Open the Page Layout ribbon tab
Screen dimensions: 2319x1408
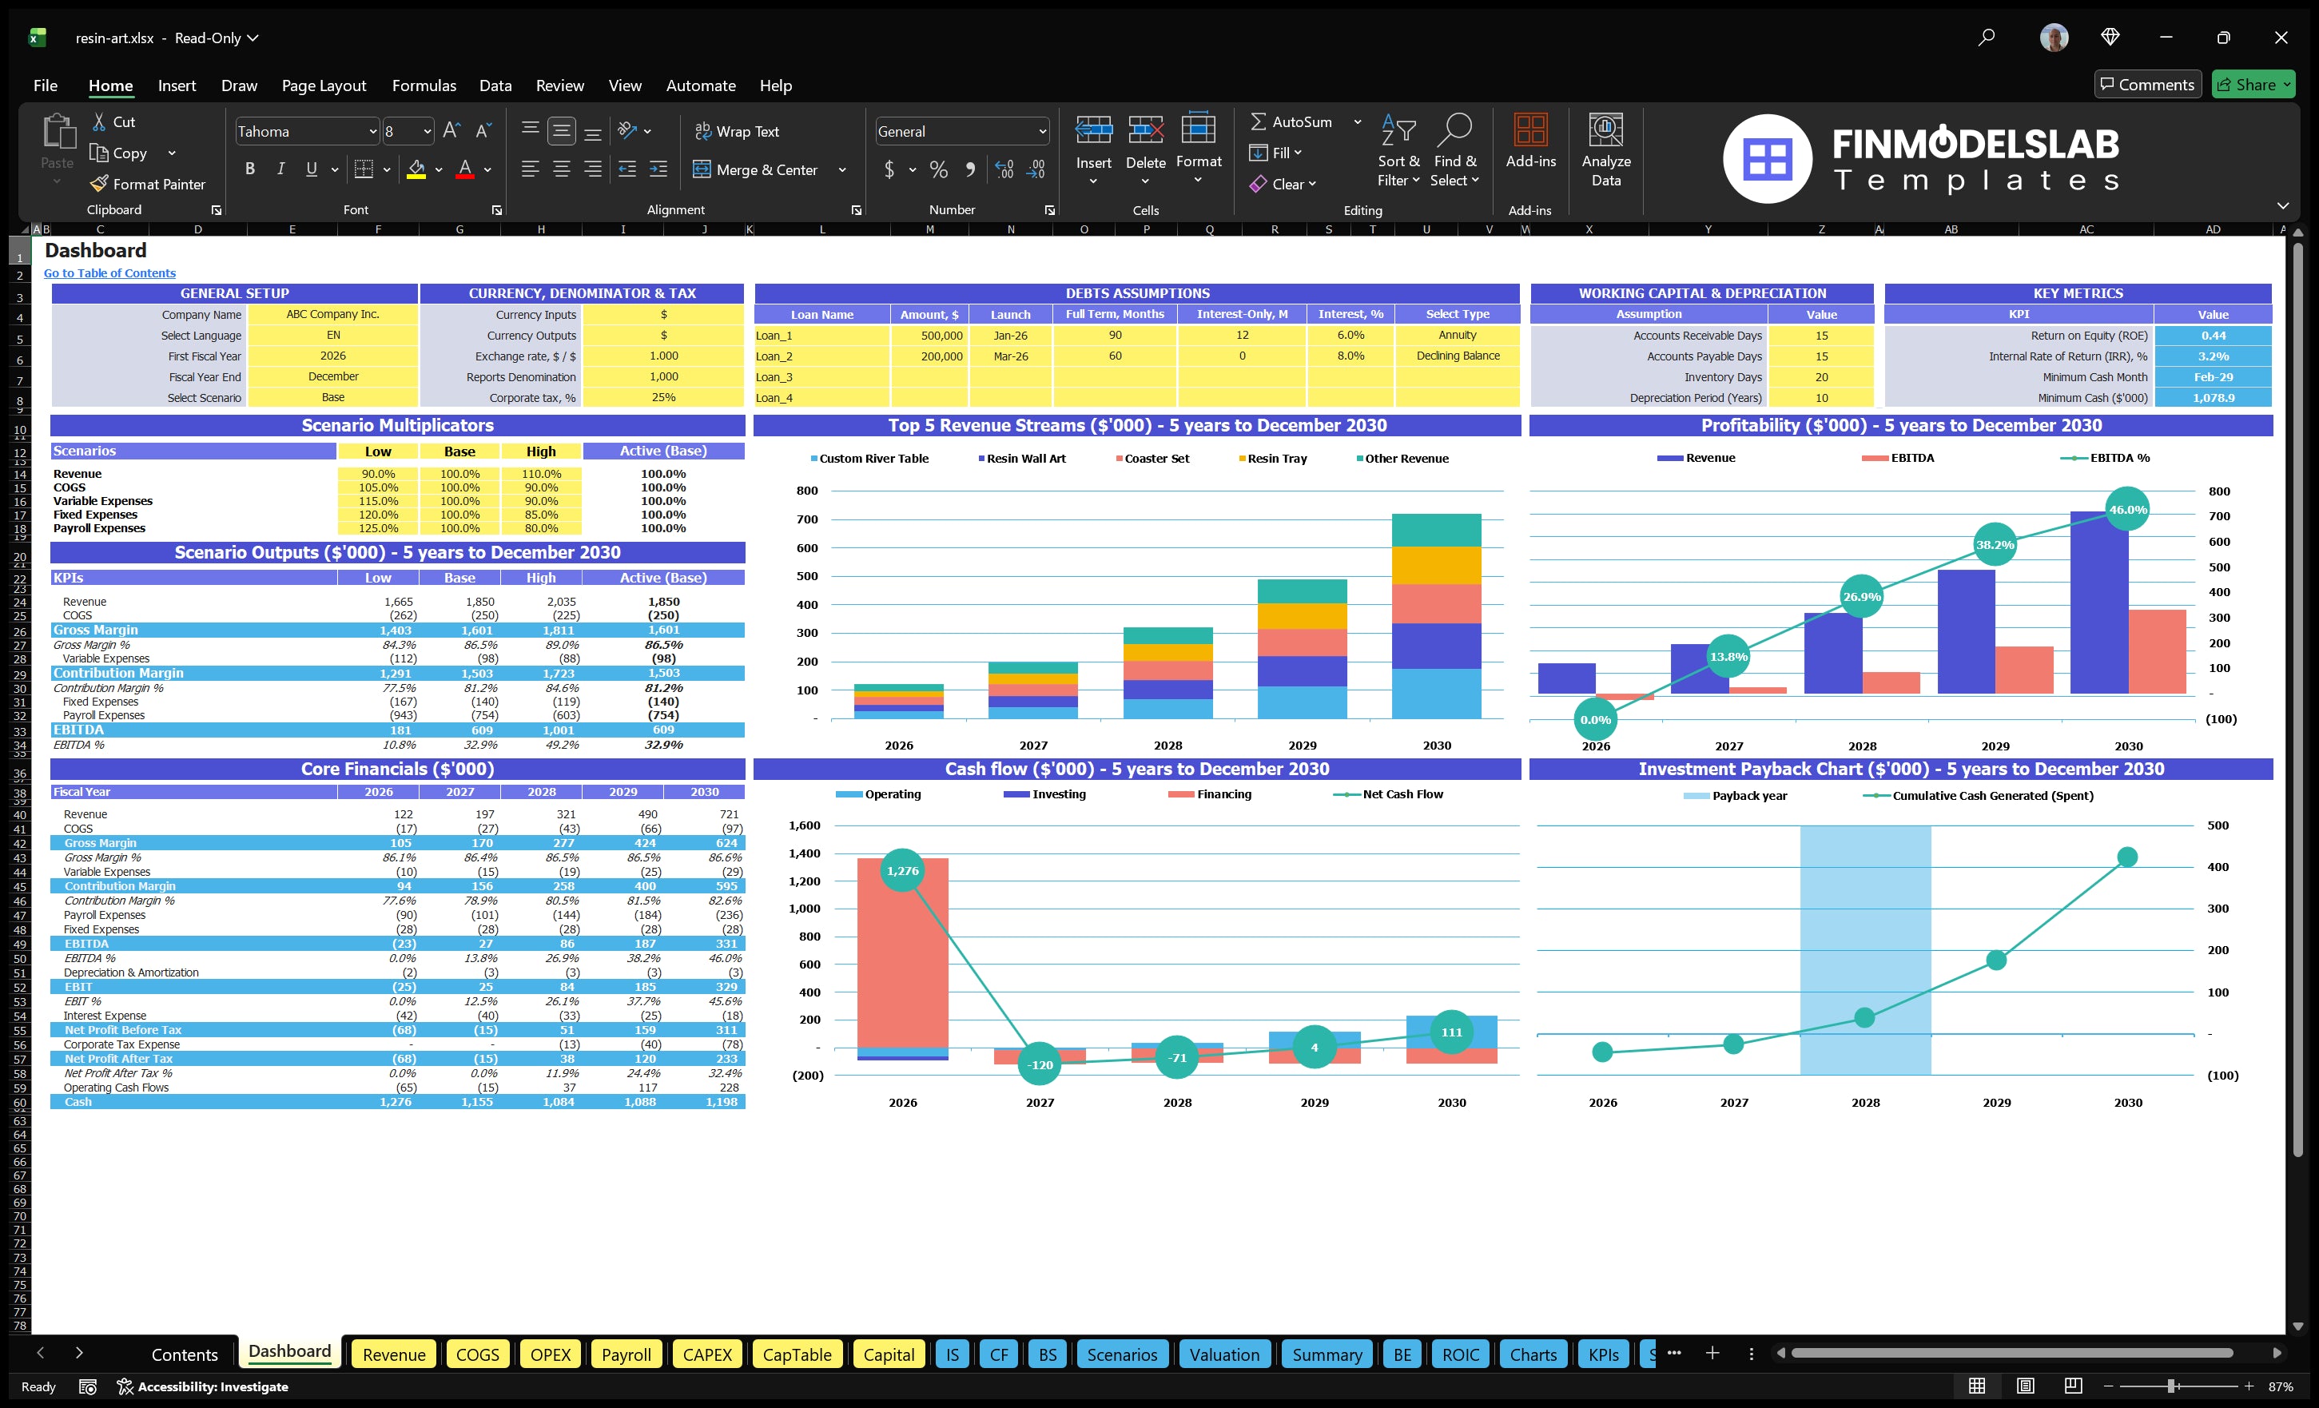point(324,85)
